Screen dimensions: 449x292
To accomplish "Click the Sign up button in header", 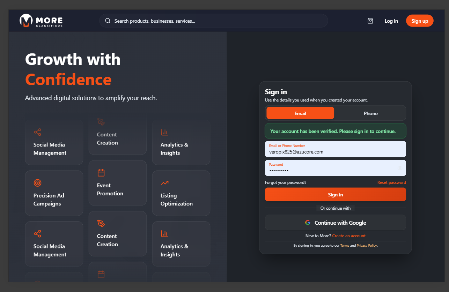I will coord(419,21).
